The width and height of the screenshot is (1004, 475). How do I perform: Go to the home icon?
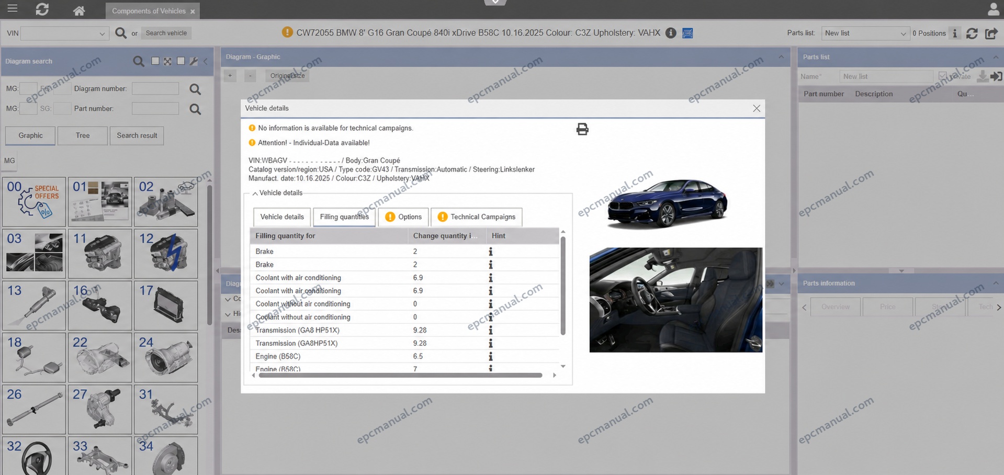[79, 10]
